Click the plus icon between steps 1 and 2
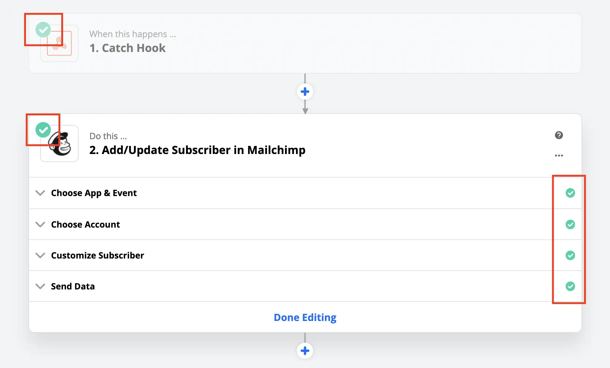This screenshot has height=368, width=610. tap(305, 92)
